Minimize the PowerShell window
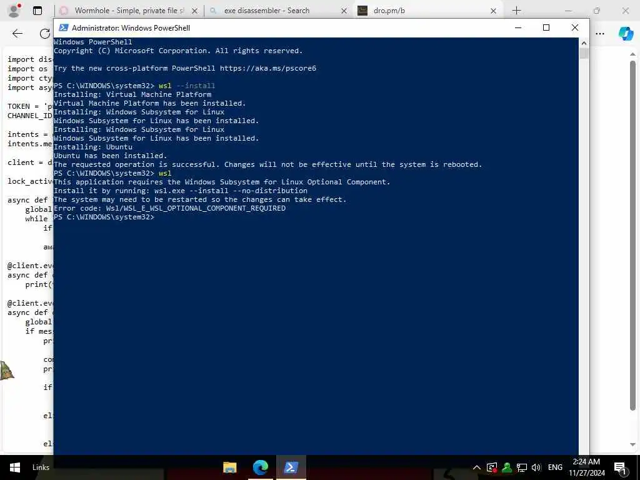This screenshot has height=480, width=640. pyautogui.click(x=518, y=27)
